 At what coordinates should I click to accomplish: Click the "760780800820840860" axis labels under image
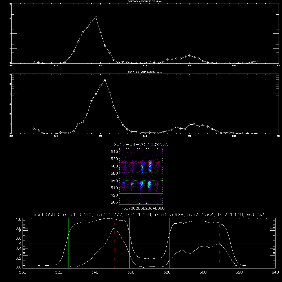143,208
